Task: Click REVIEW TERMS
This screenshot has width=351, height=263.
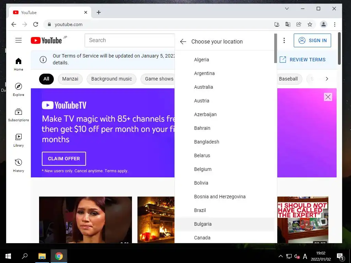Action: point(303,60)
